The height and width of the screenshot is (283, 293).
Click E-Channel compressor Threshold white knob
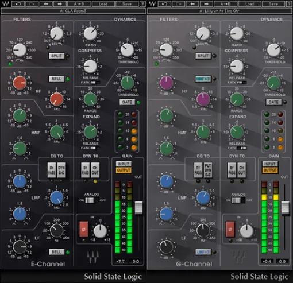coord(127,50)
